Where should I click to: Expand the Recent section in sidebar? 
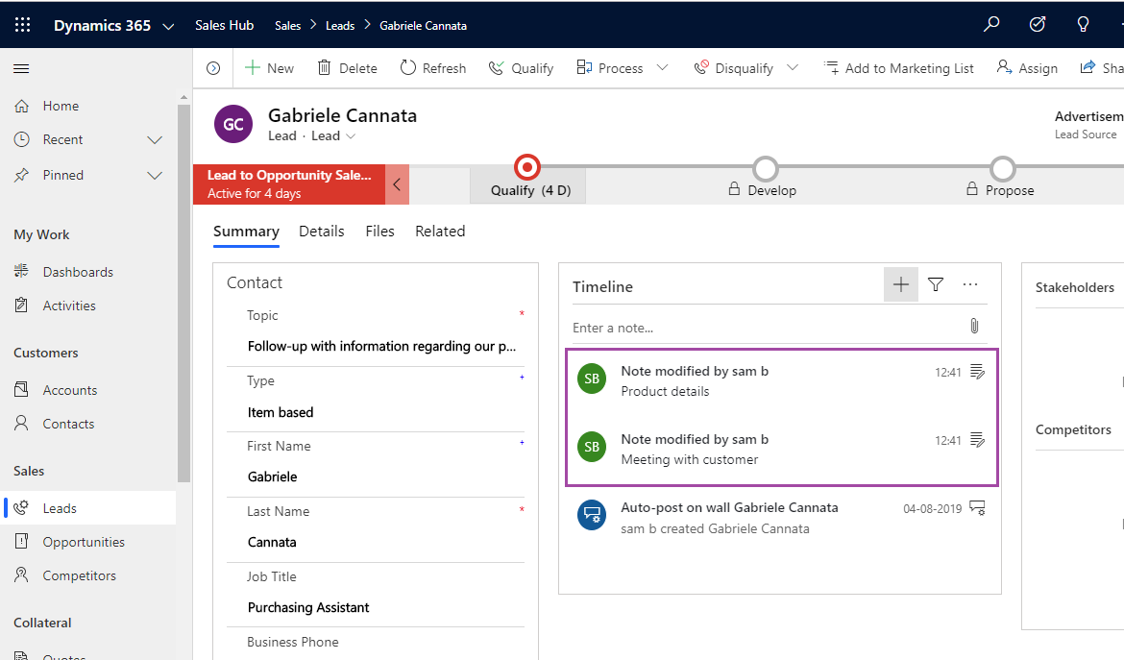(154, 140)
